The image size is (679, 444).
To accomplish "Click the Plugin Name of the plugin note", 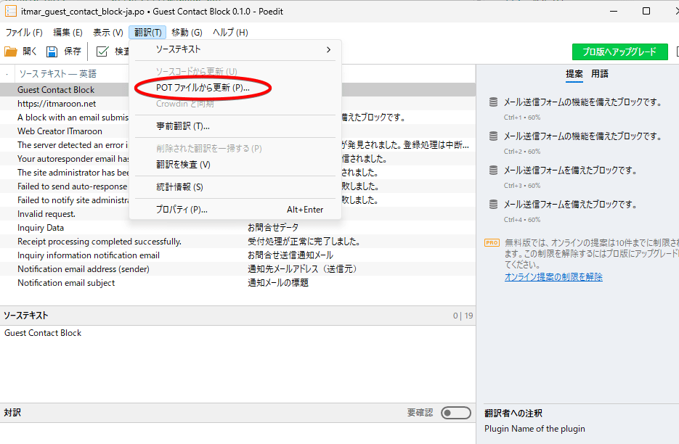I will (534, 429).
